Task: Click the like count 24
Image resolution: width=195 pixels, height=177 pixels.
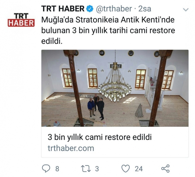Action: [139, 169]
